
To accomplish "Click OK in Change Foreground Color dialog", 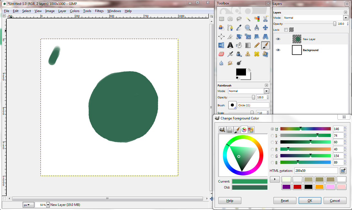I will (x=310, y=201).
